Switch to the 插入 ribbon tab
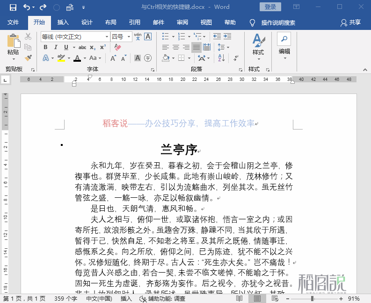The width and height of the screenshot is (371, 303). (x=63, y=22)
